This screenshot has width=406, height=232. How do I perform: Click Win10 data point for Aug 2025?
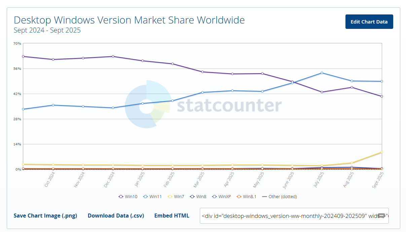(x=352, y=87)
